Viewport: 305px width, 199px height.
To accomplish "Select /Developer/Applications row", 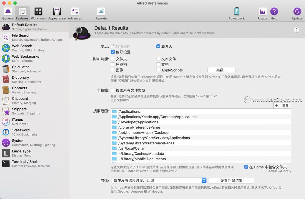I will [201, 122].
